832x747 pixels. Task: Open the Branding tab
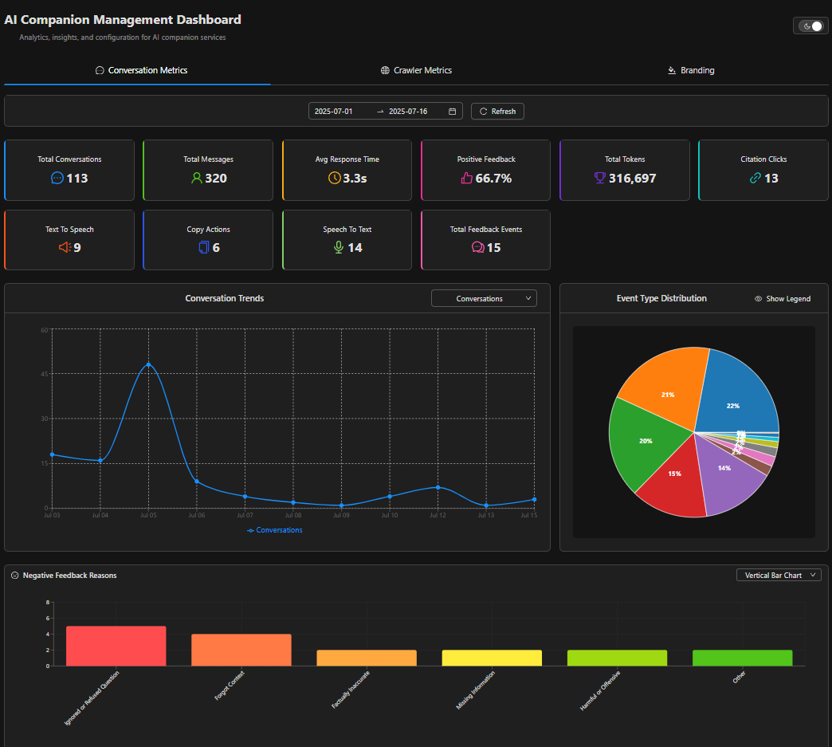tap(691, 70)
